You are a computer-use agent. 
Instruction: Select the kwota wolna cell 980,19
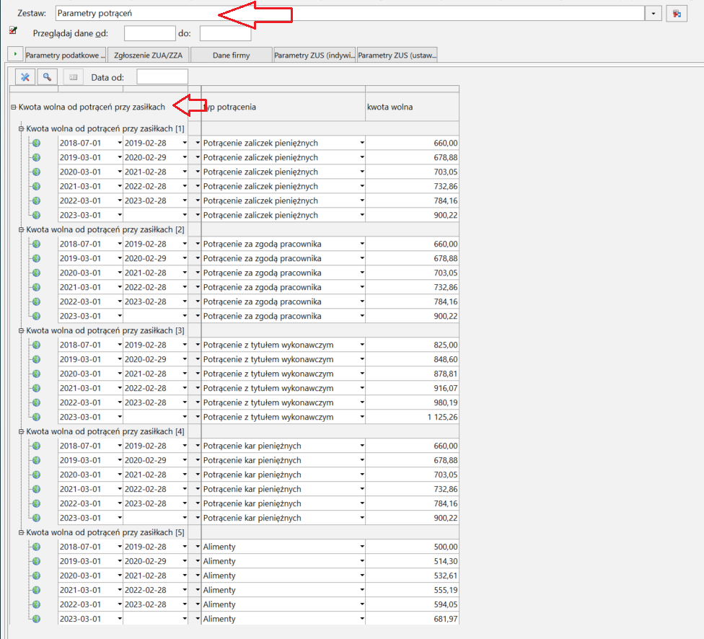(412, 402)
